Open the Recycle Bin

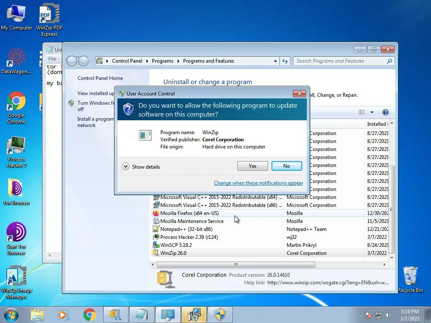[410, 279]
